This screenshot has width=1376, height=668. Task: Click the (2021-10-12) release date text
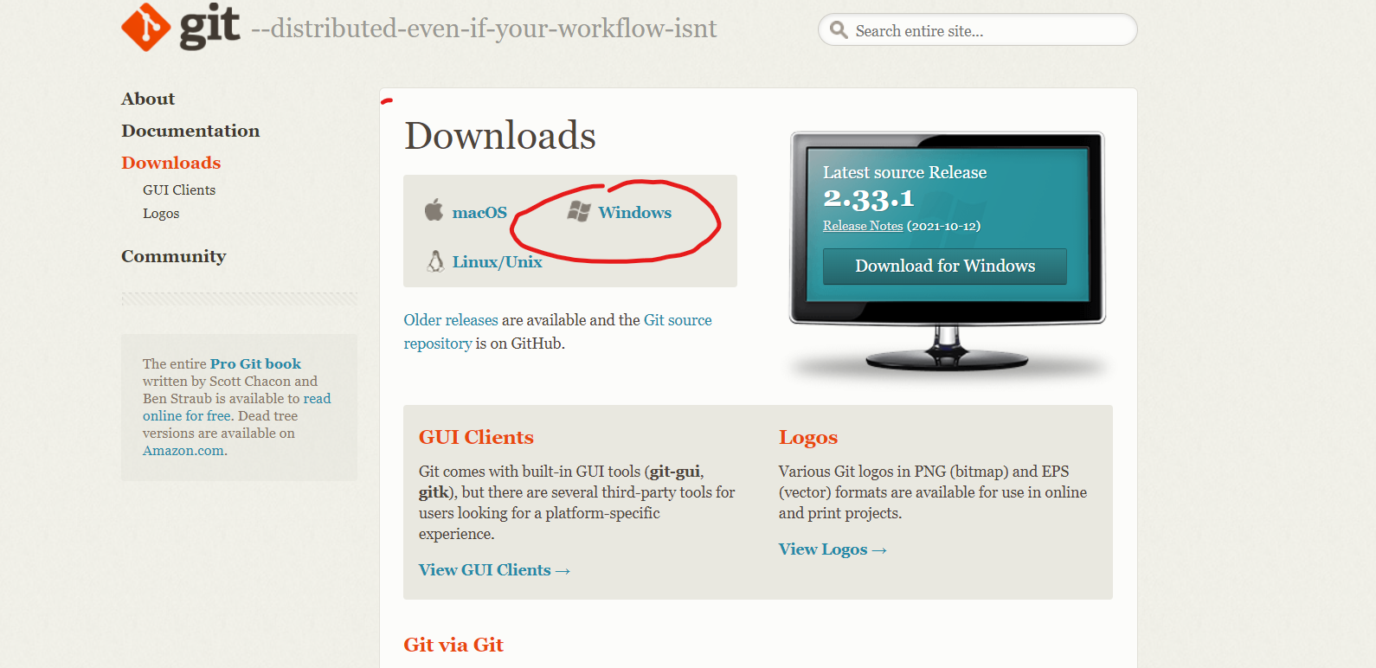tap(943, 226)
